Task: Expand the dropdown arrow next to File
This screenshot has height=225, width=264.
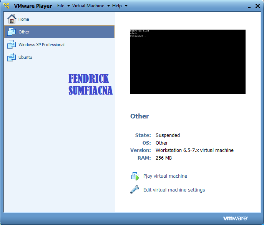Action: tap(68, 6)
